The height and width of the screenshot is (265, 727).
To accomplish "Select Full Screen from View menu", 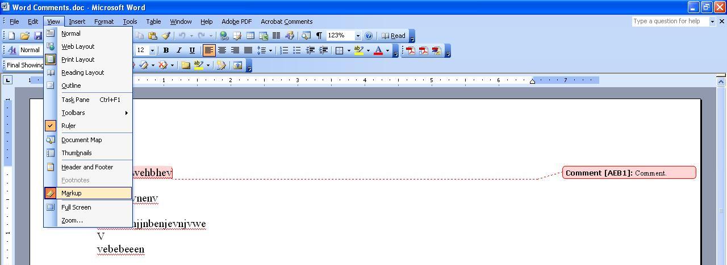I will point(88,207).
